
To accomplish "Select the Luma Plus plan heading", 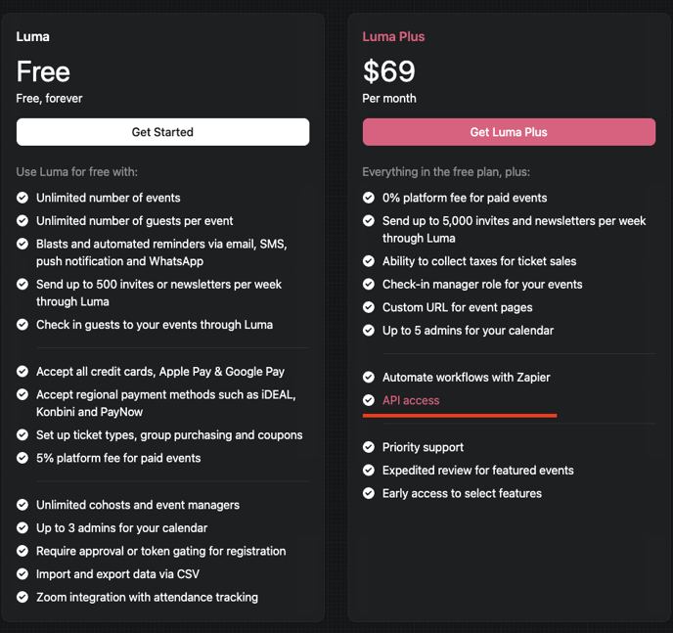I will (393, 36).
